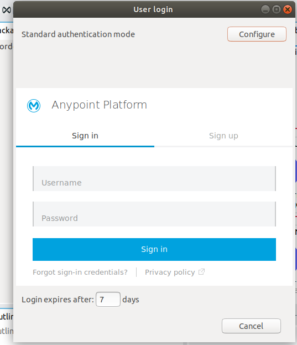Maximize the User login window
The image size is (297, 345).
[x=277, y=9]
